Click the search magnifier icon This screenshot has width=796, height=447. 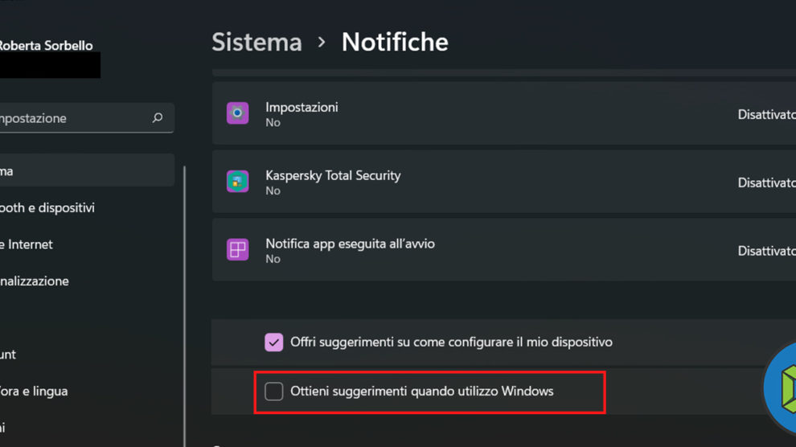pos(158,118)
